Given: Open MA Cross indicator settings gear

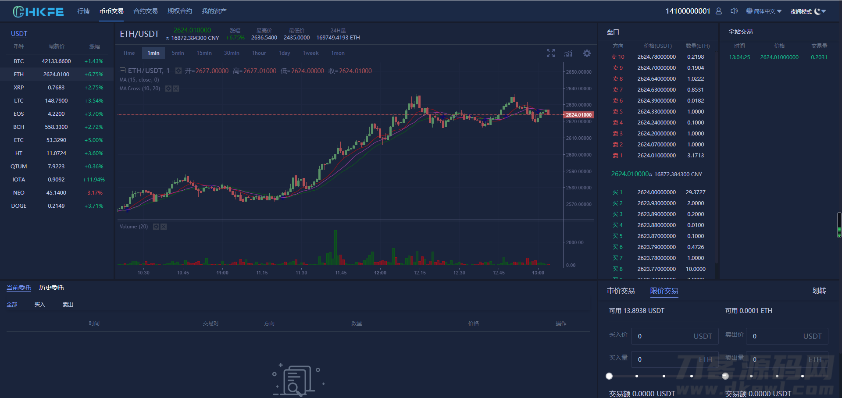Looking at the screenshot, I should coord(168,89).
